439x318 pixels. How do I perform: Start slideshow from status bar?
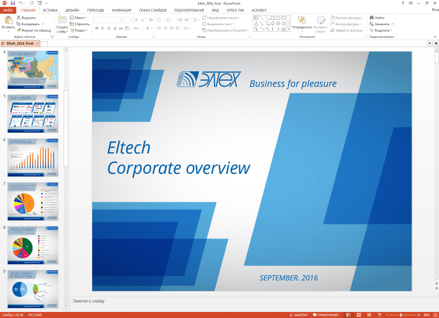[379, 315]
